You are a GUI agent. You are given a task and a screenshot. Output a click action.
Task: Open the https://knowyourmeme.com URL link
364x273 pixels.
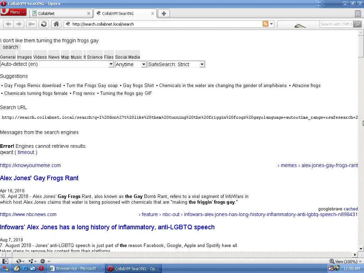click(31, 165)
